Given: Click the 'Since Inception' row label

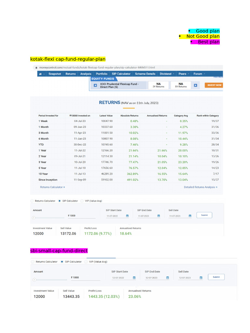Looking at the screenshot, I should (x=48, y=180).
